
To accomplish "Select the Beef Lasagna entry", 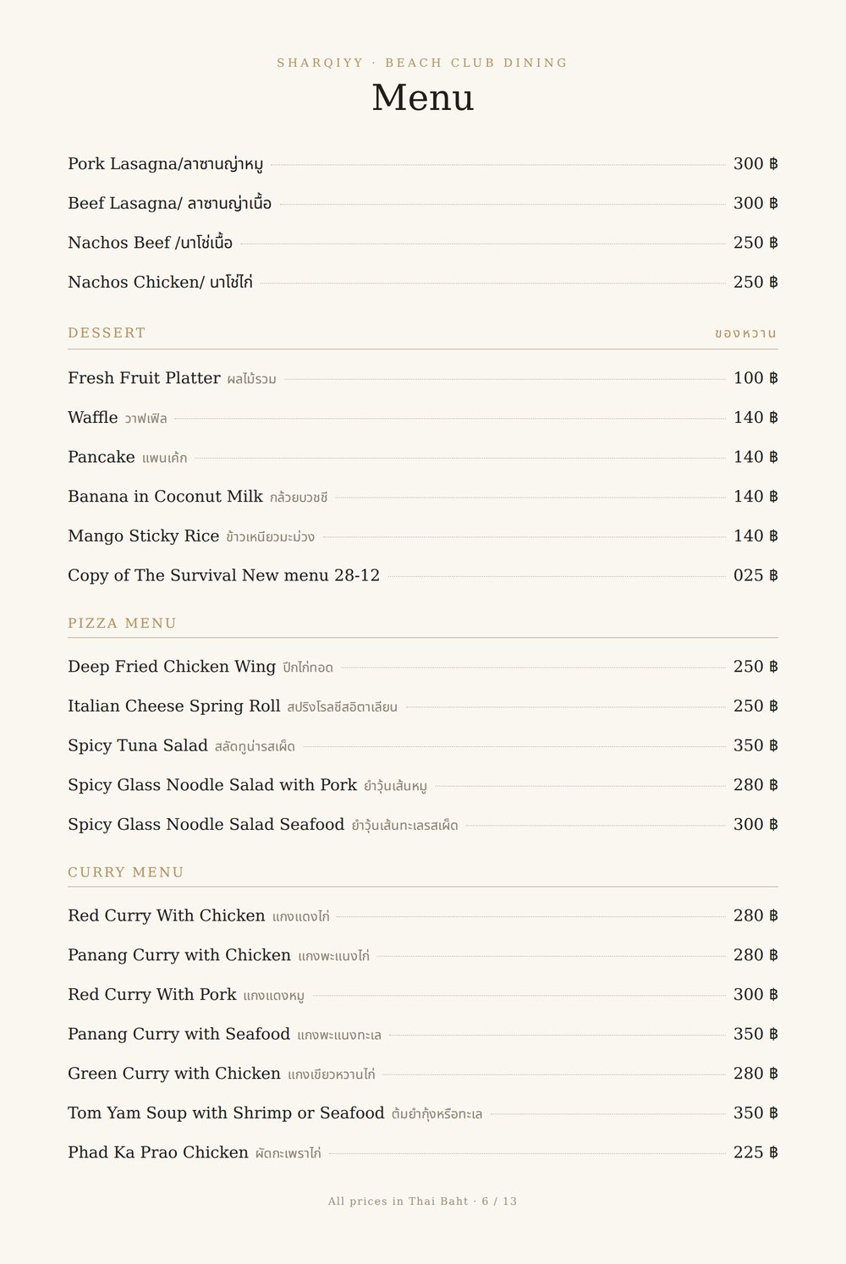I will (422, 203).
